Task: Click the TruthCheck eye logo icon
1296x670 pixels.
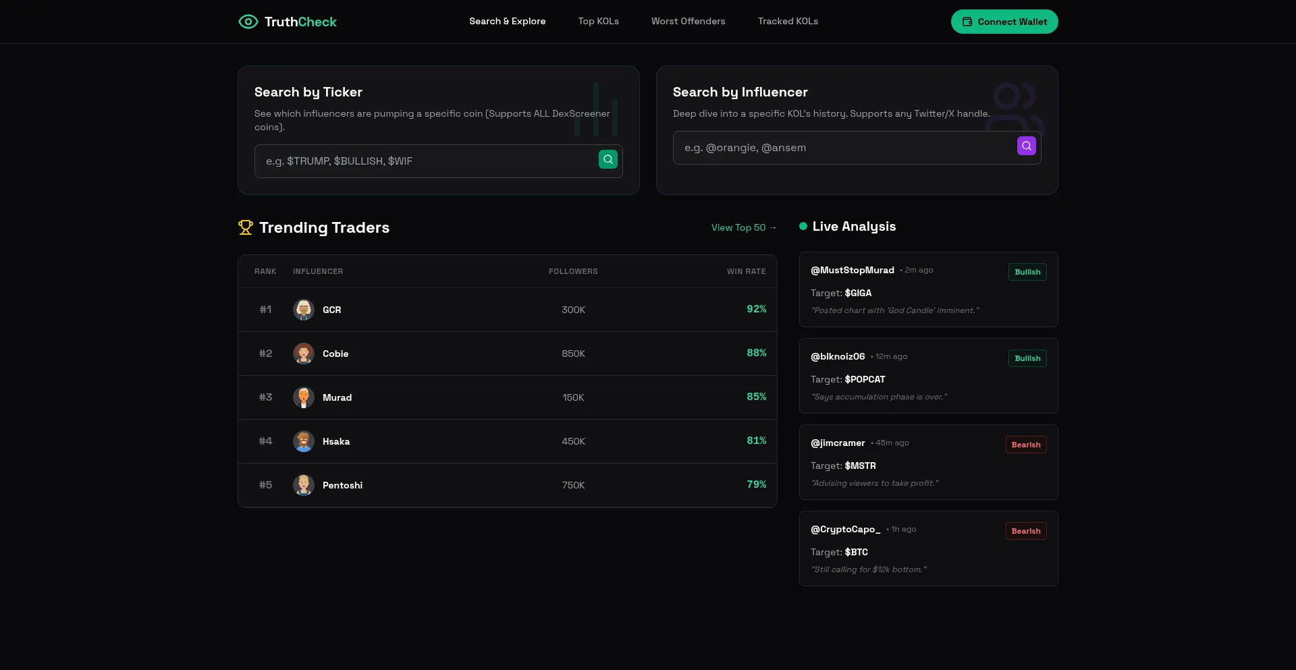Action: pos(248,22)
